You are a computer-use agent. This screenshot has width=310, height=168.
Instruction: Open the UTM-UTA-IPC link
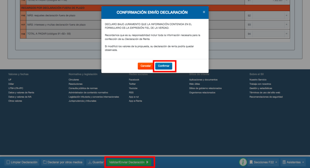point(15,88)
